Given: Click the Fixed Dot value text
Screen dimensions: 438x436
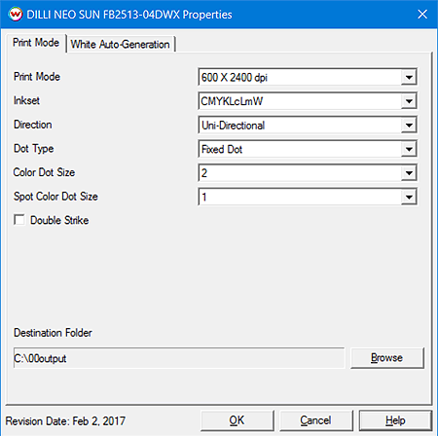Looking at the screenshot, I should [222, 149].
